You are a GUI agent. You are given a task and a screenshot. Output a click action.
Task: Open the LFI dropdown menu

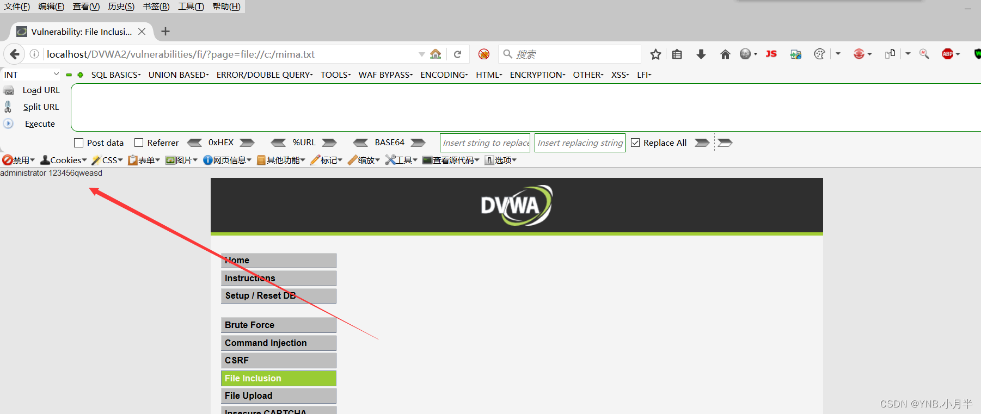point(644,75)
